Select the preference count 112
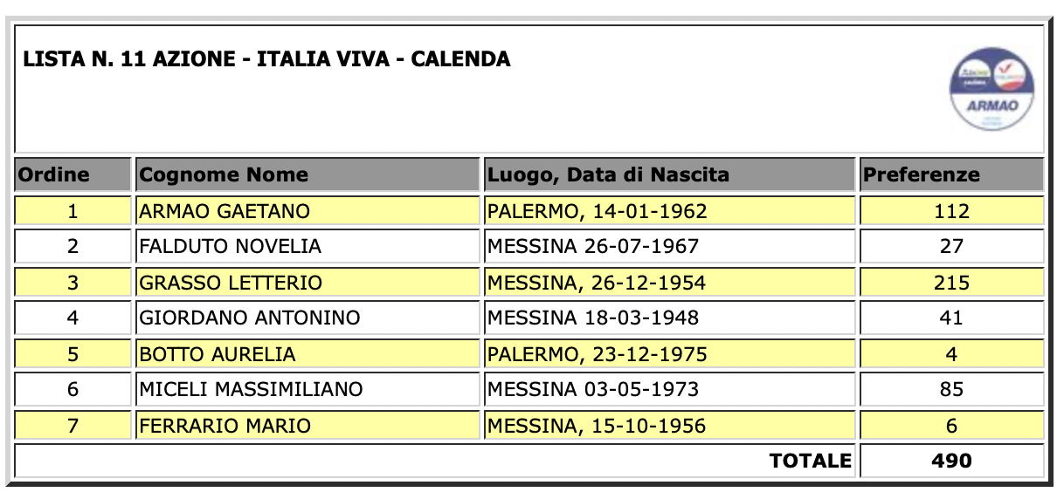The width and height of the screenshot is (1064, 499). pyautogui.click(x=951, y=211)
